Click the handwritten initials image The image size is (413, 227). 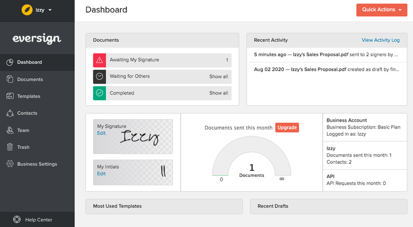tap(163, 171)
